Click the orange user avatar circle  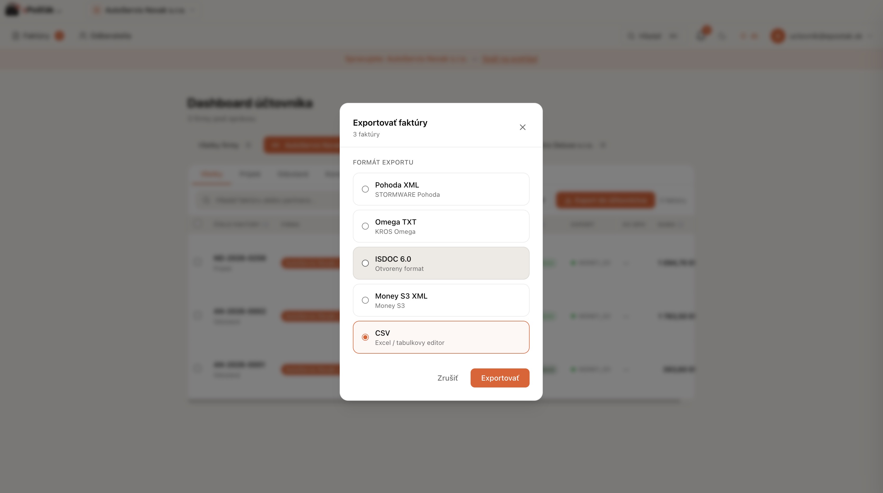click(x=777, y=36)
